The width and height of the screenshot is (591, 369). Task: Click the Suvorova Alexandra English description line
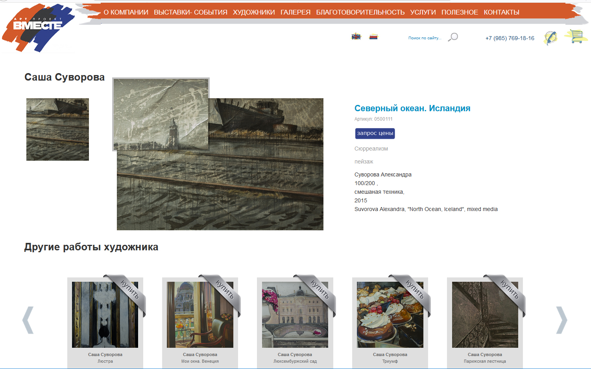pos(426,209)
